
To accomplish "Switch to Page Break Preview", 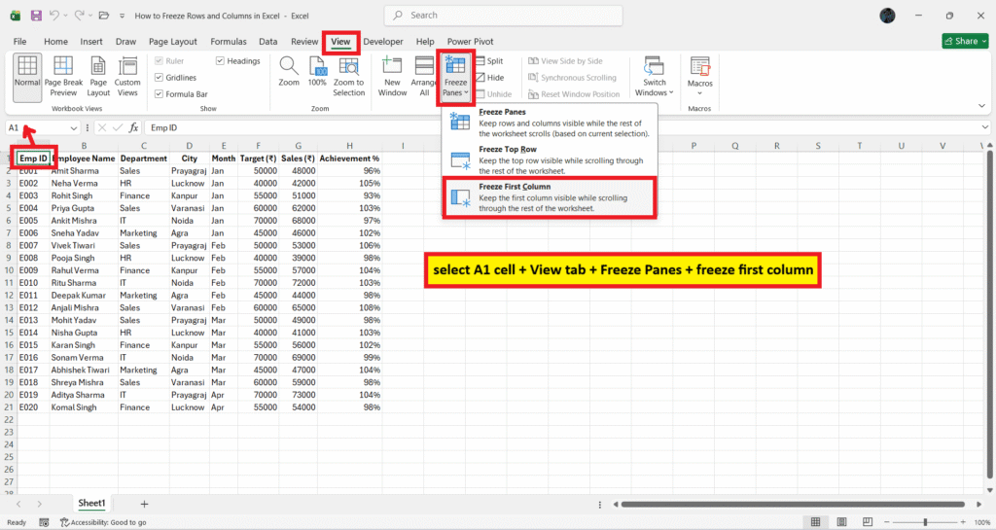I will (63, 78).
